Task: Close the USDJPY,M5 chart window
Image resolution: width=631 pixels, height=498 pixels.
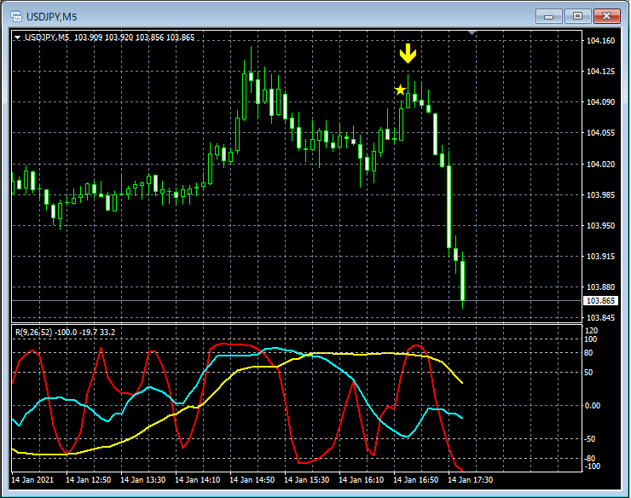Action: point(606,15)
